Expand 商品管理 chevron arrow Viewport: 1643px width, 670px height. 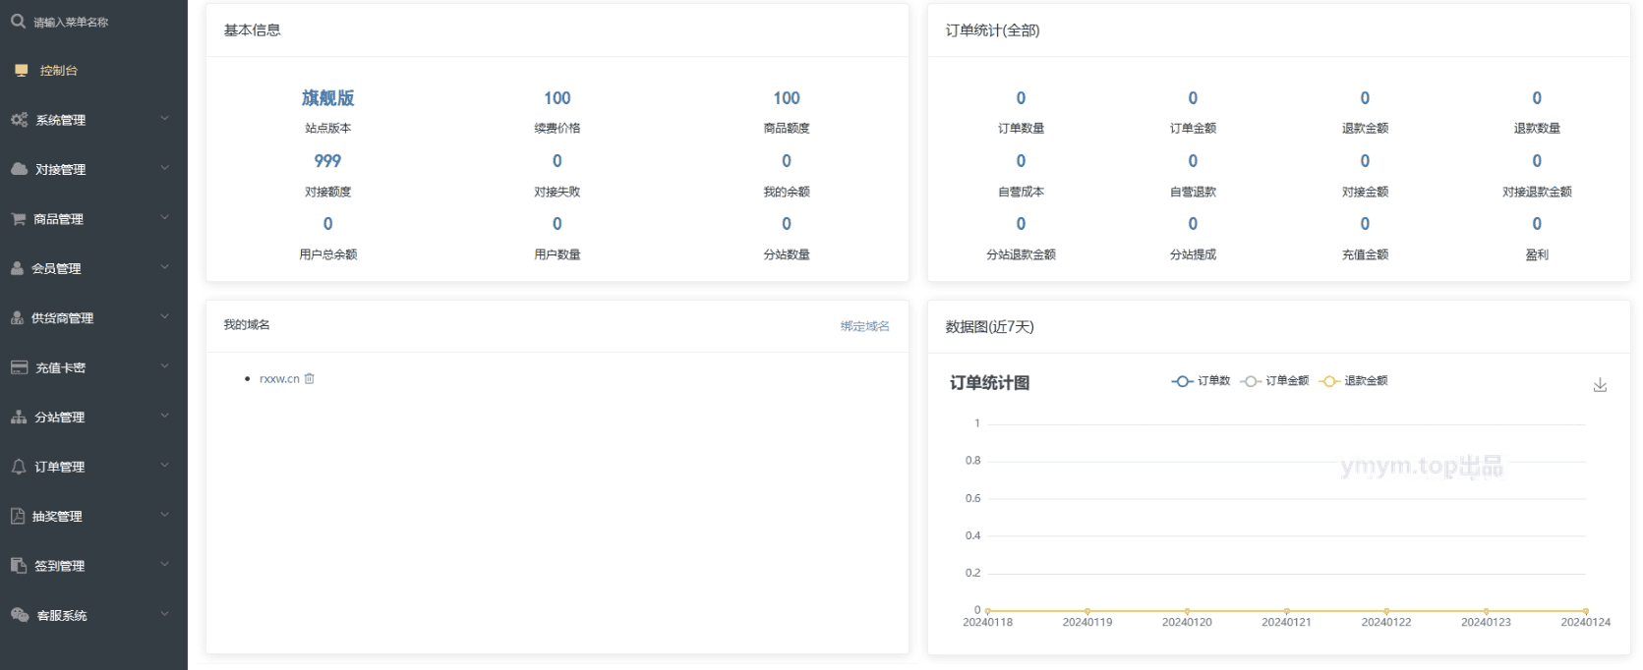click(165, 217)
